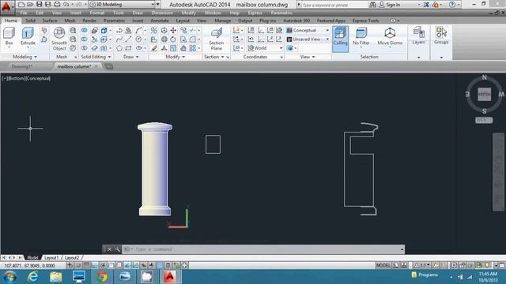This screenshot has height=284, width=506.
Task: Click the MODEL status bar button
Action: pos(383,265)
